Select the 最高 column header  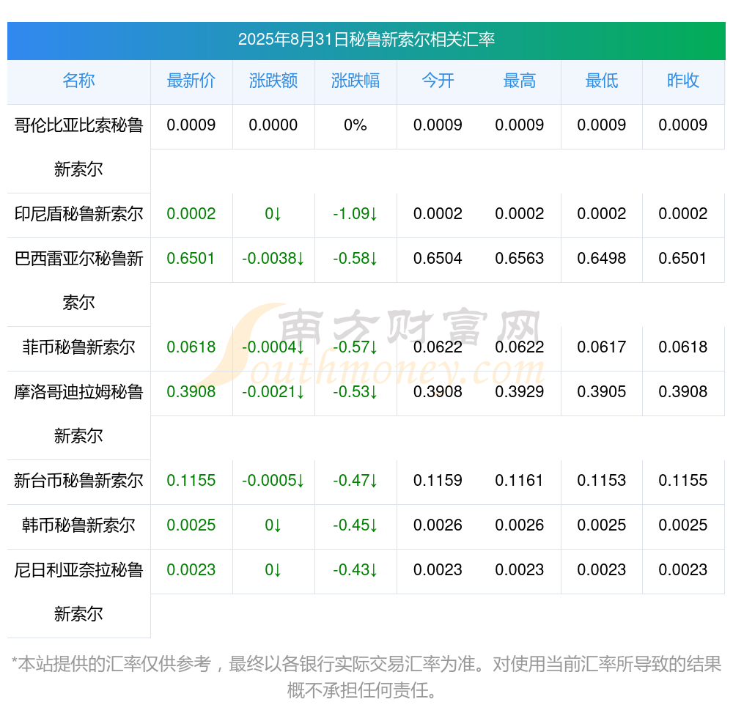520,81
